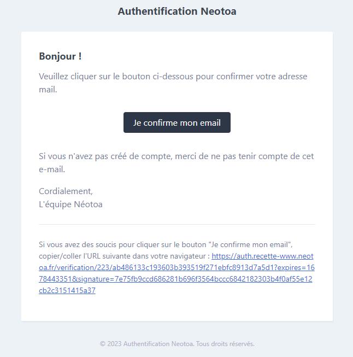Click the URL line starting with 78443351&signature
This screenshot has width=353, height=357.
175,279
